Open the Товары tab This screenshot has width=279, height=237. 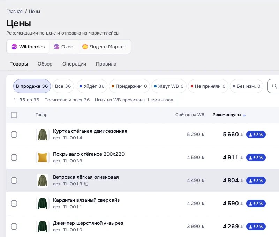[19, 64]
